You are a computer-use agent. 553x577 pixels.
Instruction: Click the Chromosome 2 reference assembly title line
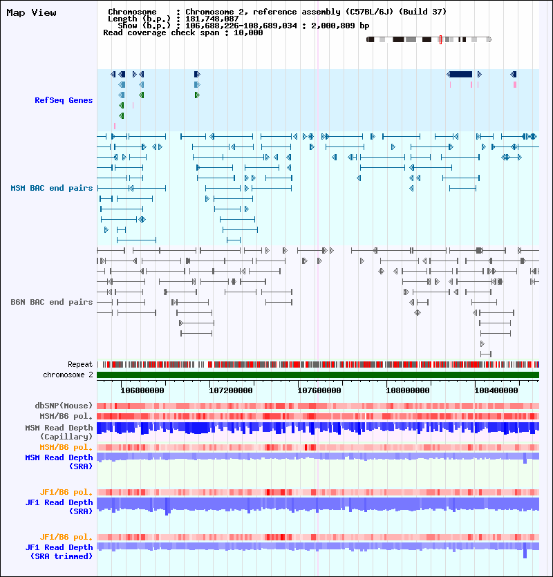click(x=277, y=12)
